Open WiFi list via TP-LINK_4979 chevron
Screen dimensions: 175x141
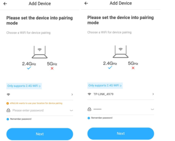[x=153, y=94]
